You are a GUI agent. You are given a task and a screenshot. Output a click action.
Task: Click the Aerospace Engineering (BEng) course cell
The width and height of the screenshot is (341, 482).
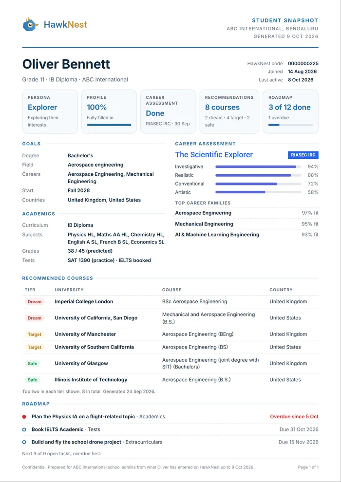point(198,334)
